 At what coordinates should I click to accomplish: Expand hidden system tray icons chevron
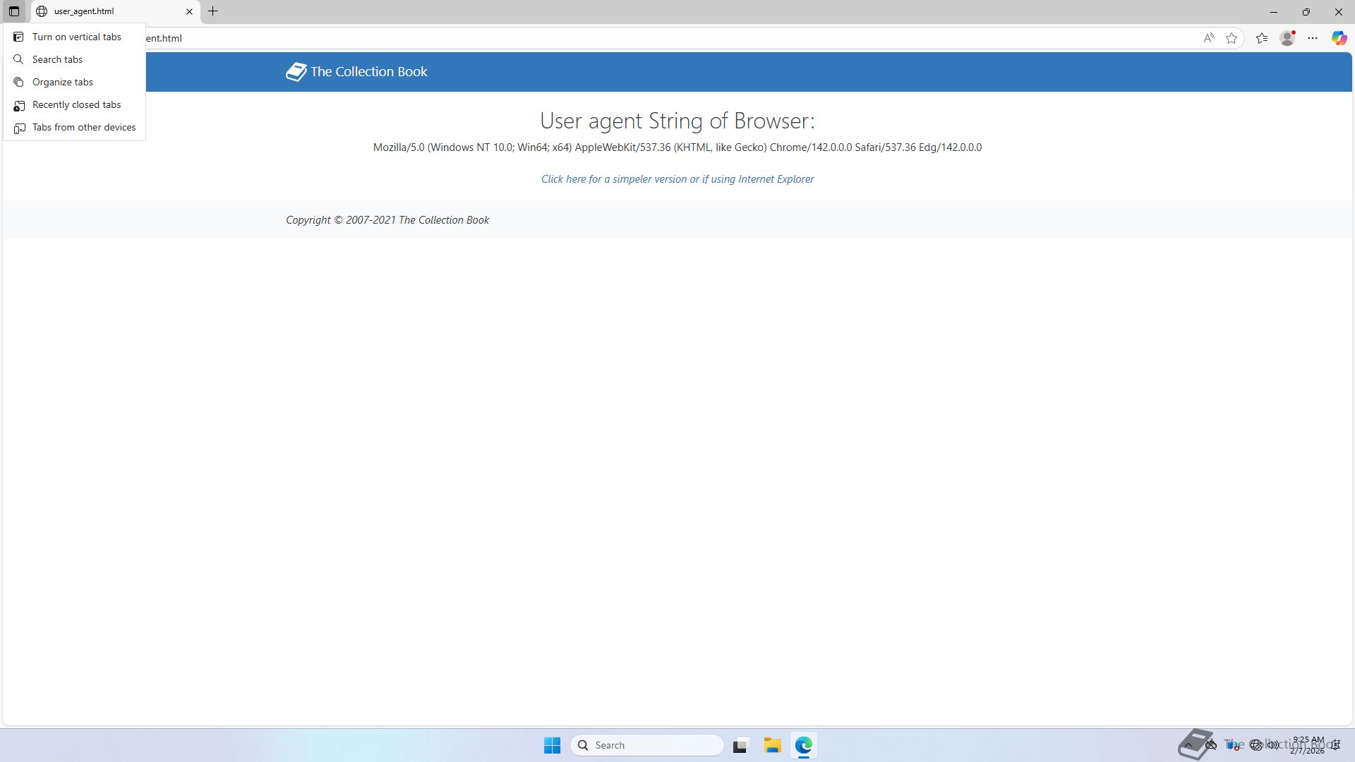[1188, 745]
